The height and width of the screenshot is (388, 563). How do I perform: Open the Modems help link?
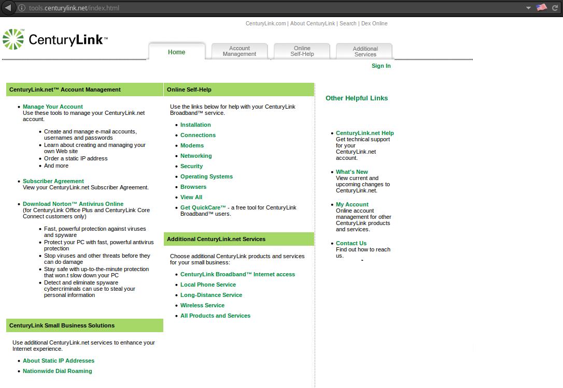tap(192, 145)
